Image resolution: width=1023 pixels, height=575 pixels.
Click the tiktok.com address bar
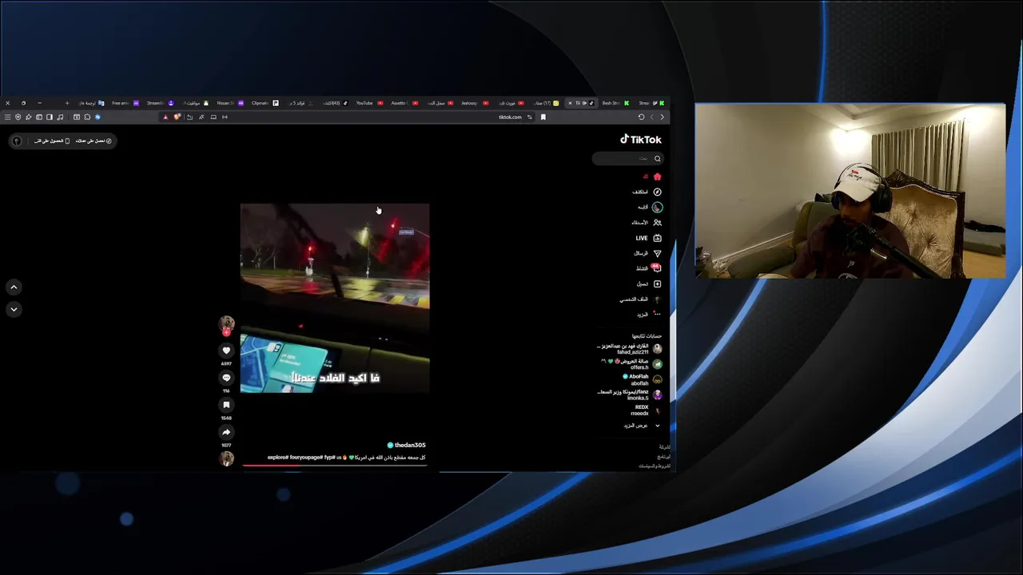tap(510, 117)
